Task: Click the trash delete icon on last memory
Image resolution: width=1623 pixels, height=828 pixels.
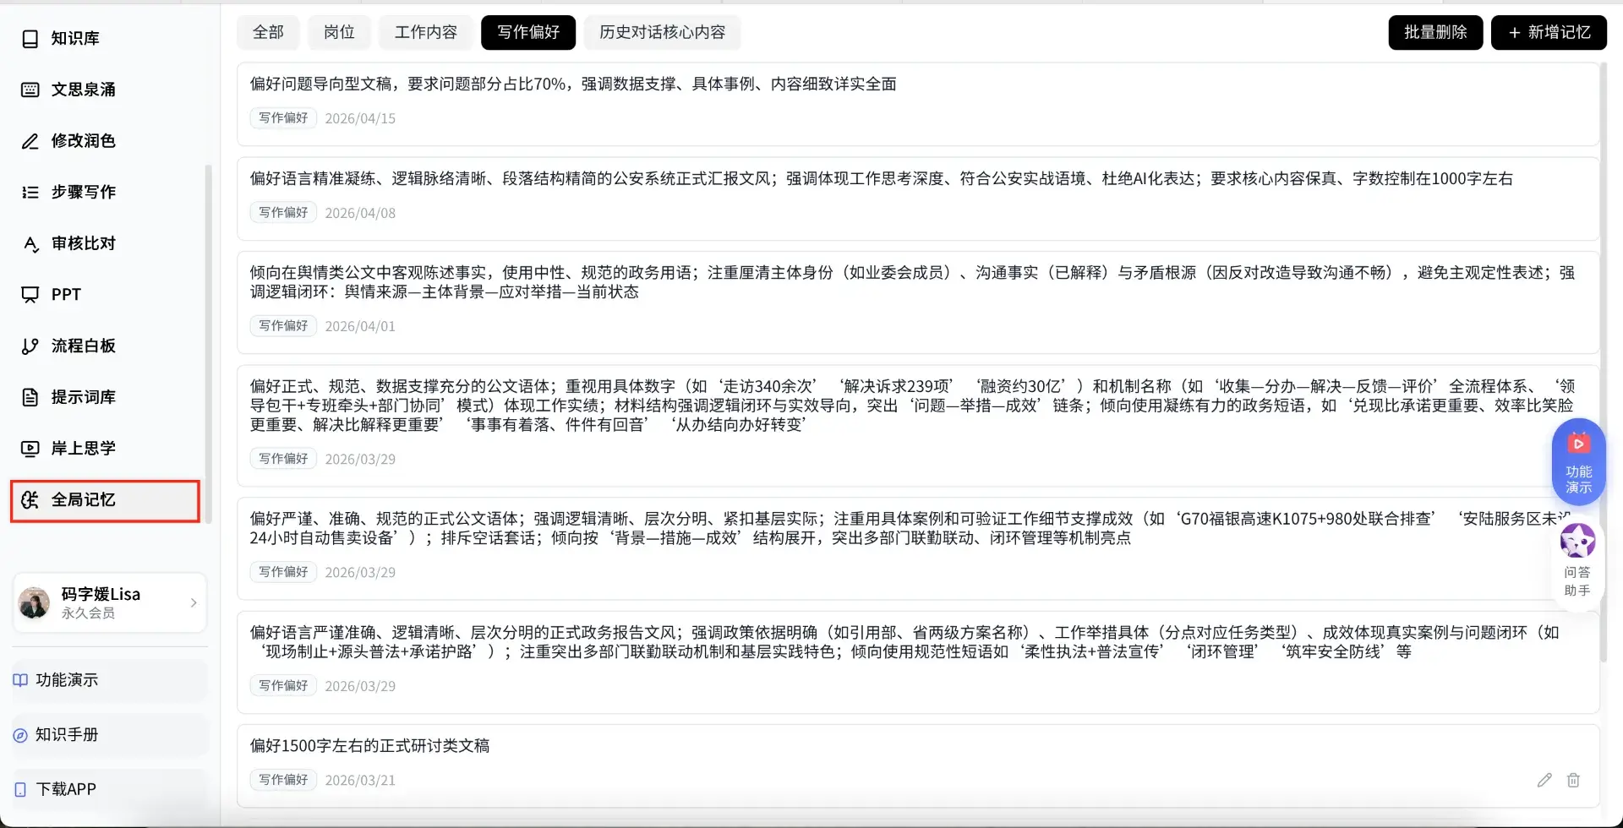Action: click(x=1573, y=780)
